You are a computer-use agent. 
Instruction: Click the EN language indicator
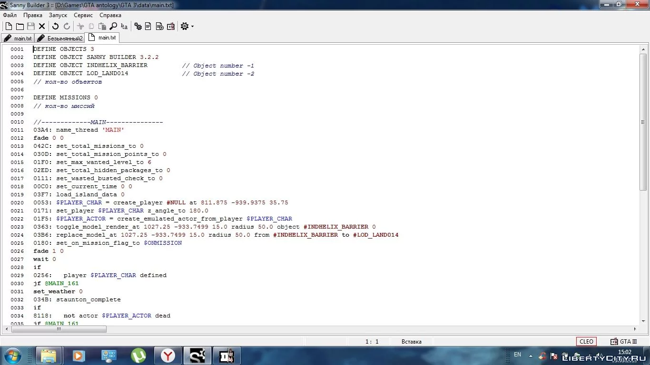(x=518, y=355)
